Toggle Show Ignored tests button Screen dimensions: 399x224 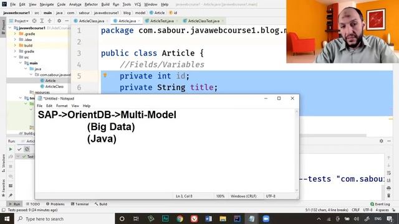click(x=27, y=149)
